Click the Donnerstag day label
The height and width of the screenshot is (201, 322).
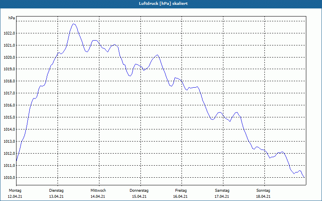coord(139,191)
